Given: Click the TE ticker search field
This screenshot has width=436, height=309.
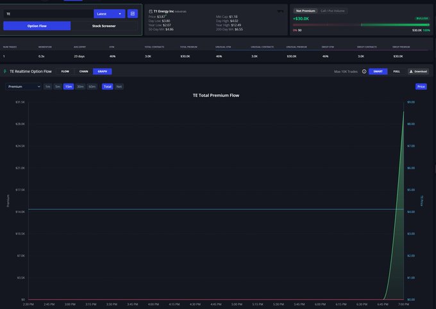Looking at the screenshot, I should (x=48, y=13).
